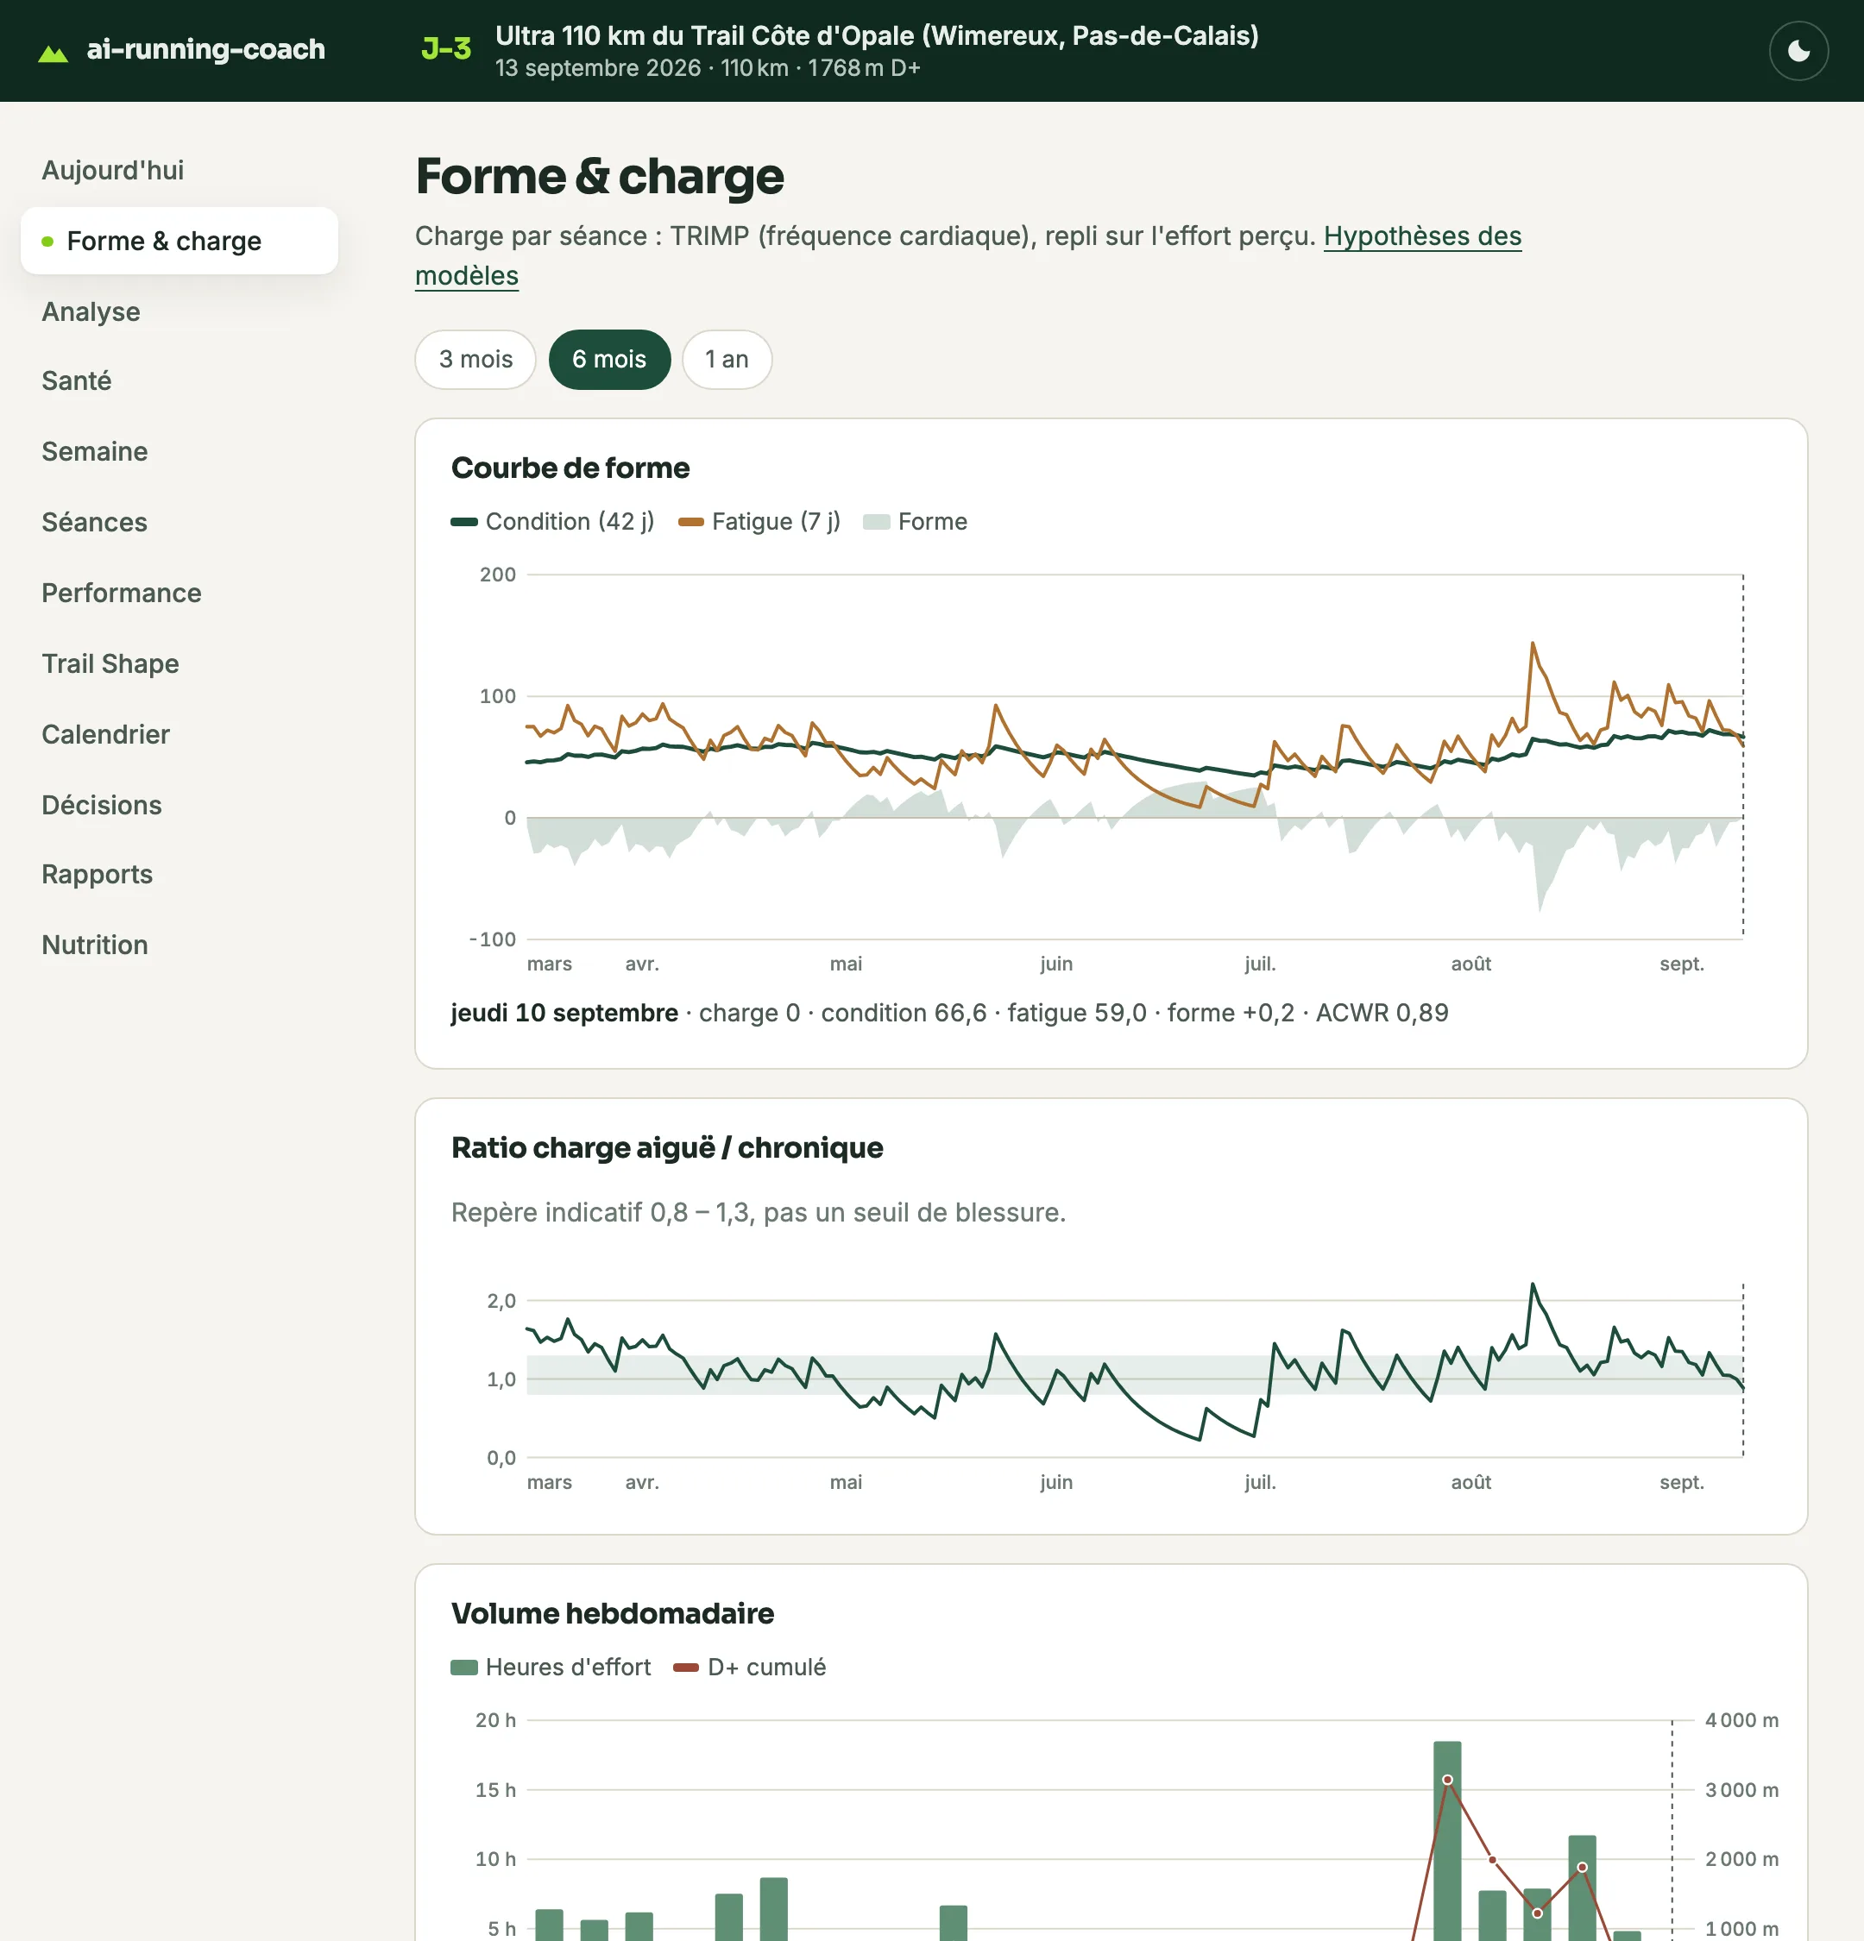Open the ai-running-coach home title

tap(205, 49)
